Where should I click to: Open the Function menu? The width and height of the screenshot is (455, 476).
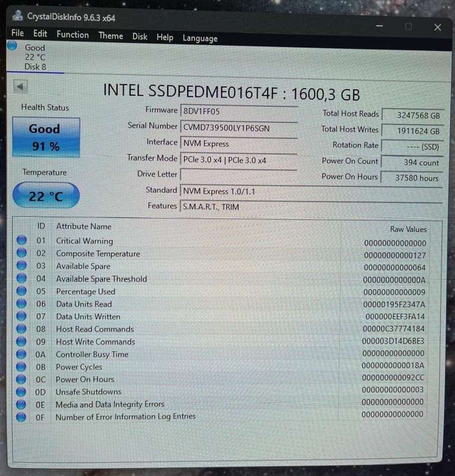pos(73,35)
